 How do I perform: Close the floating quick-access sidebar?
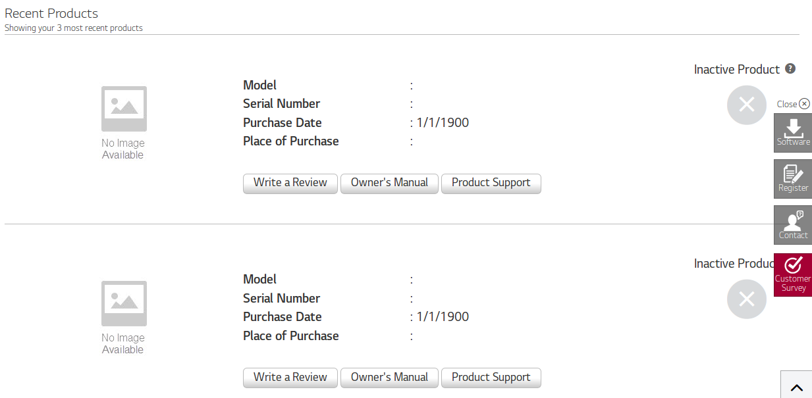click(x=793, y=104)
